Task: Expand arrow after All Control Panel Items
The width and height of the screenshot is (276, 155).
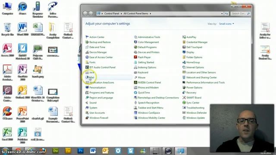Action: tap(151, 13)
